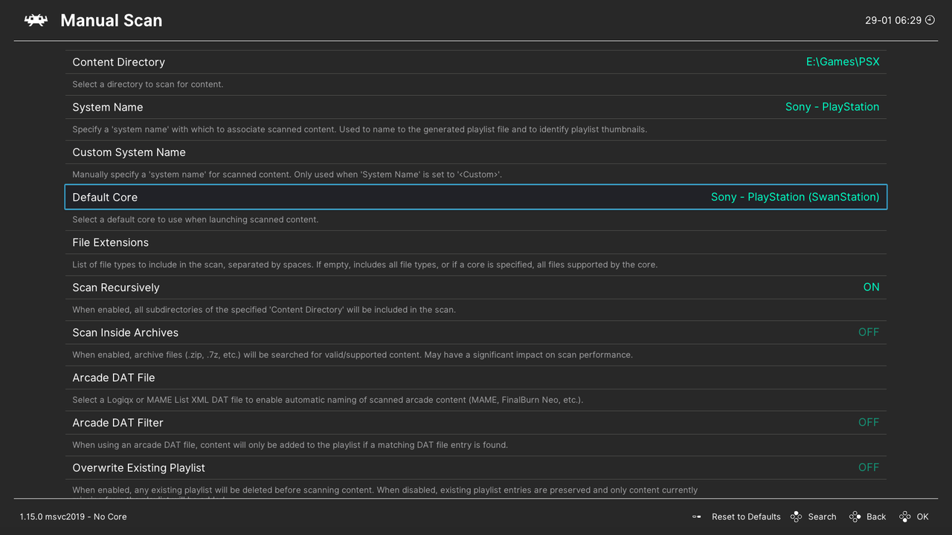This screenshot has height=535, width=952.
Task: Click description starting 'Manually specify a system name'
Action: click(x=287, y=175)
